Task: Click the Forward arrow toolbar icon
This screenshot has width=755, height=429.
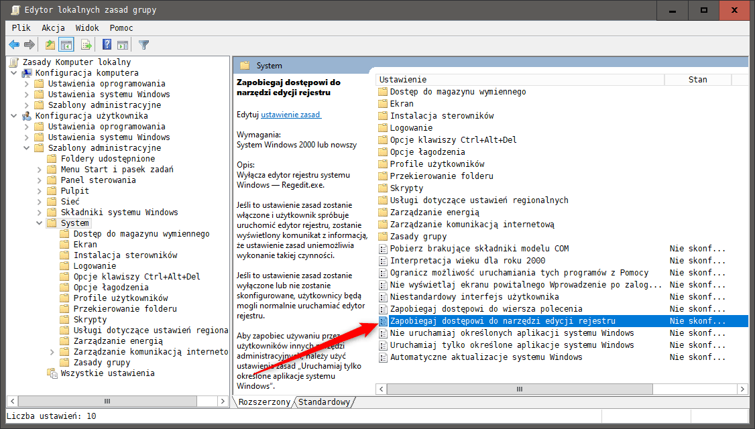Action: pyautogui.click(x=30, y=45)
